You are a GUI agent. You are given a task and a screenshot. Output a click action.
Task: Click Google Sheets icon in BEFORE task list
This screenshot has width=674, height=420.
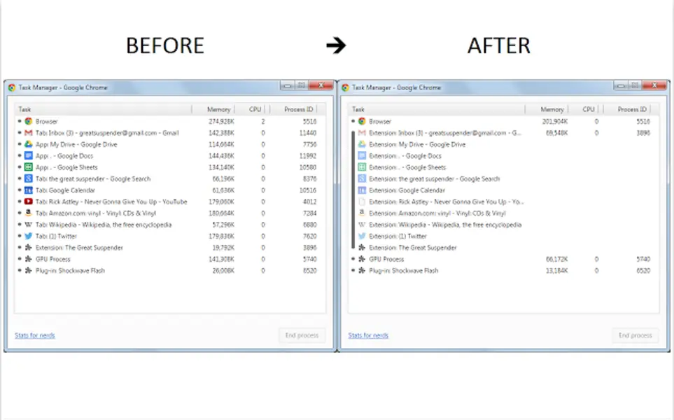pos(29,167)
